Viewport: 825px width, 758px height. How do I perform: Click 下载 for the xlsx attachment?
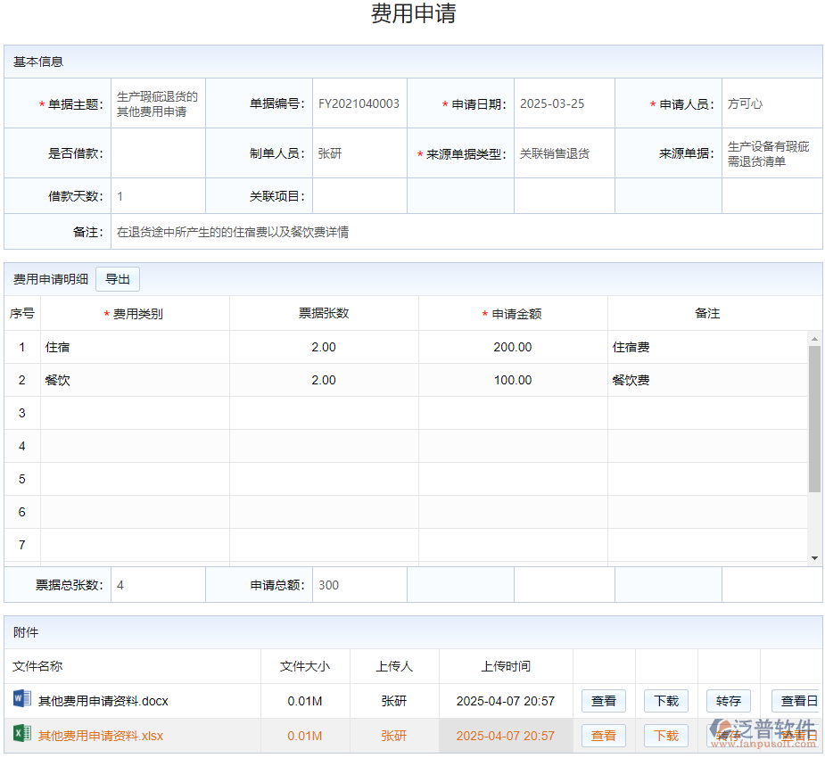pos(666,736)
